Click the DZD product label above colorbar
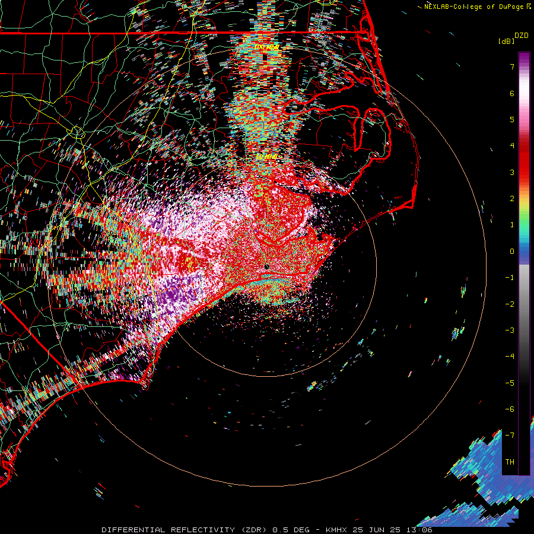This screenshot has width=534, height=534. (522, 36)
